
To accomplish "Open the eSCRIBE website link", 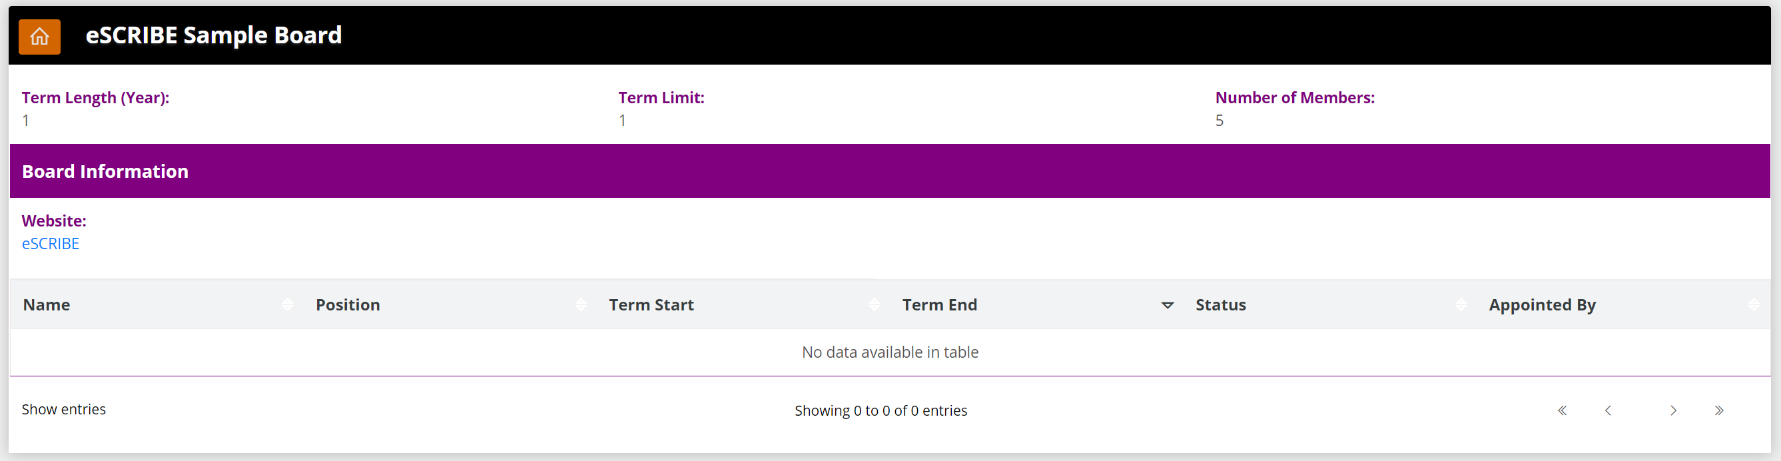I will 51,244.
